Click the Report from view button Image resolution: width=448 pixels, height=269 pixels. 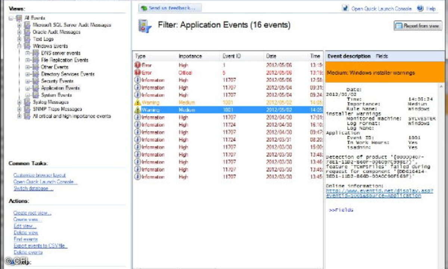click(418, 26)
